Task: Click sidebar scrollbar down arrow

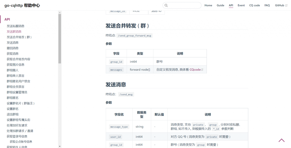Action: [x=60, y=146]
